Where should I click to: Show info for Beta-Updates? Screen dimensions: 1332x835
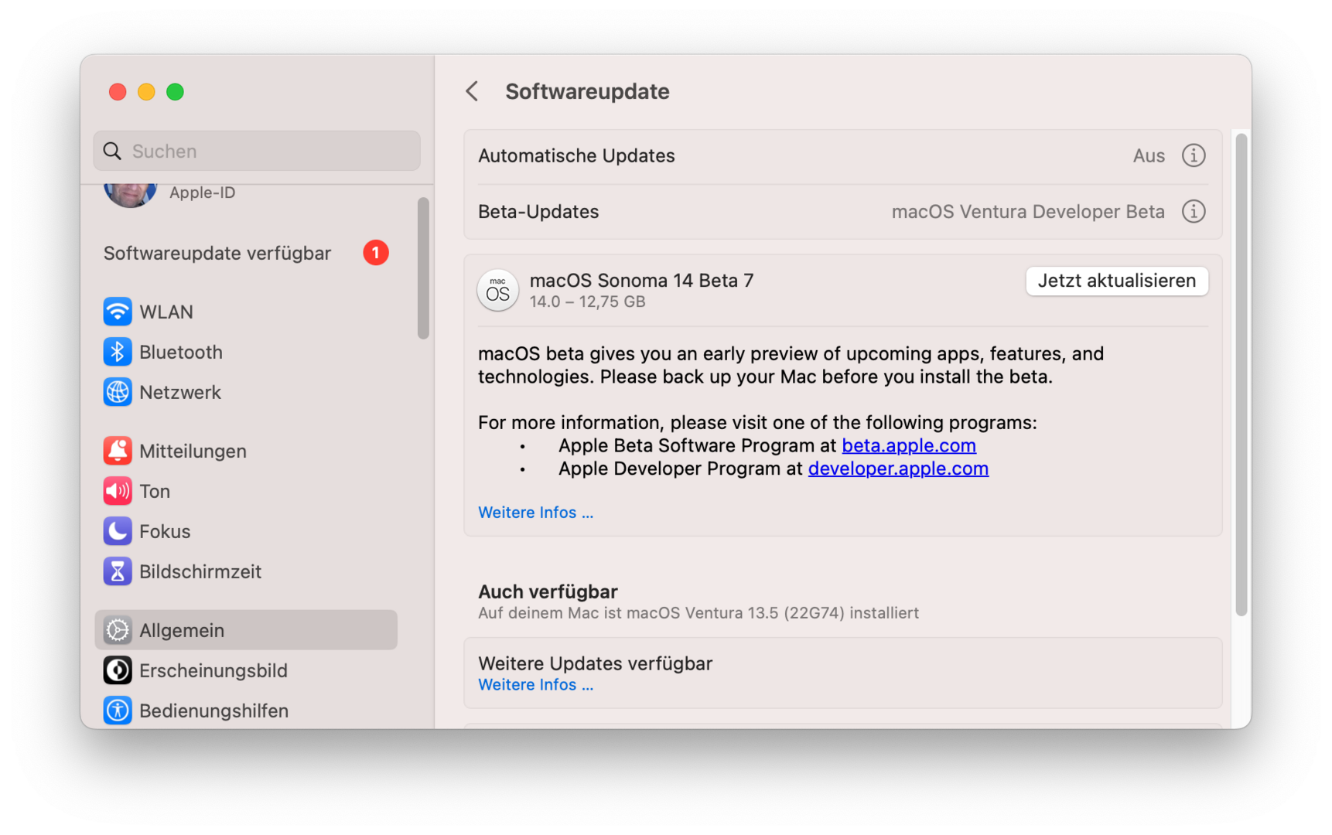point(1194,211)
